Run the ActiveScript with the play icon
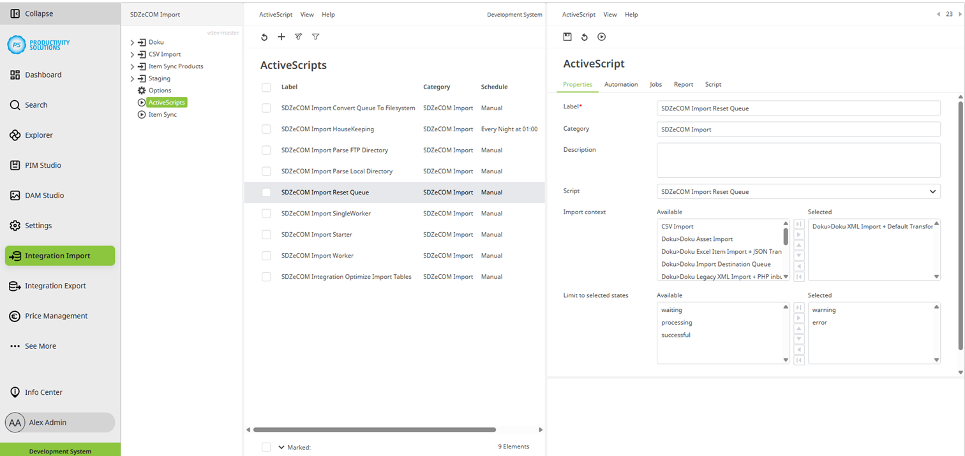The height and width of the screenshot is (456, 965). [601, 37]
